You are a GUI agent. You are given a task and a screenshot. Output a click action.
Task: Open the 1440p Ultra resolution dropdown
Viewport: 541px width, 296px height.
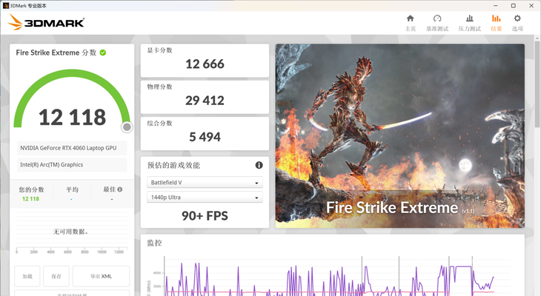205,197
